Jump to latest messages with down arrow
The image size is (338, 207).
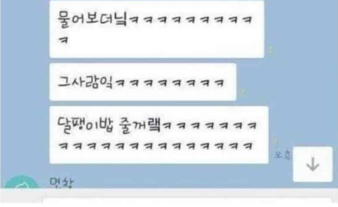pyautogui.click(x=313, y=164)
